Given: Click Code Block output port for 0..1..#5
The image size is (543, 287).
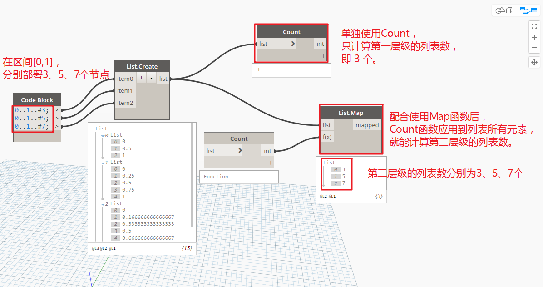Looking at the screenshot, I should pos(57,119).
